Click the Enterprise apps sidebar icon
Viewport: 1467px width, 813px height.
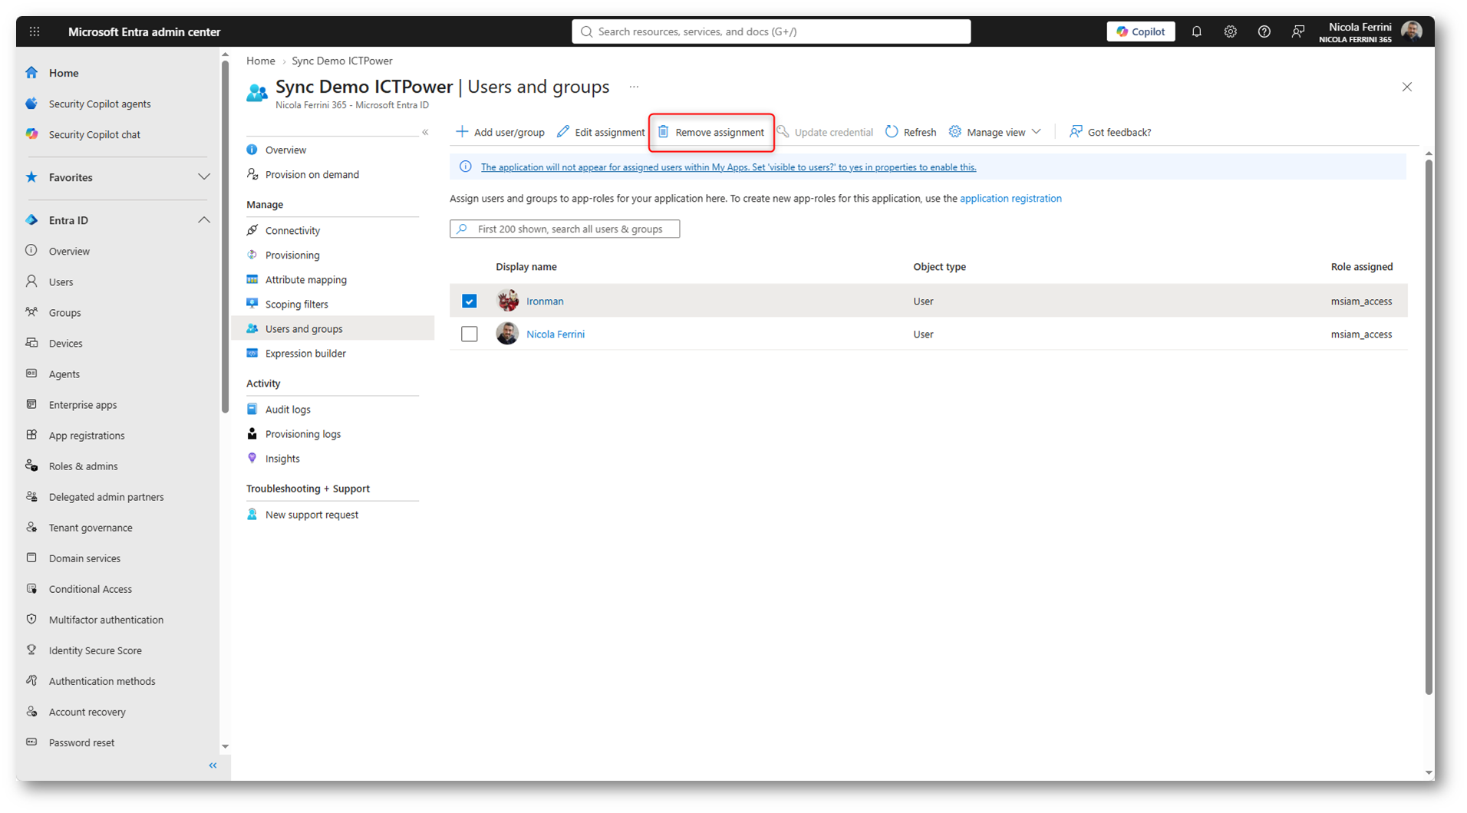coord(31,404)
